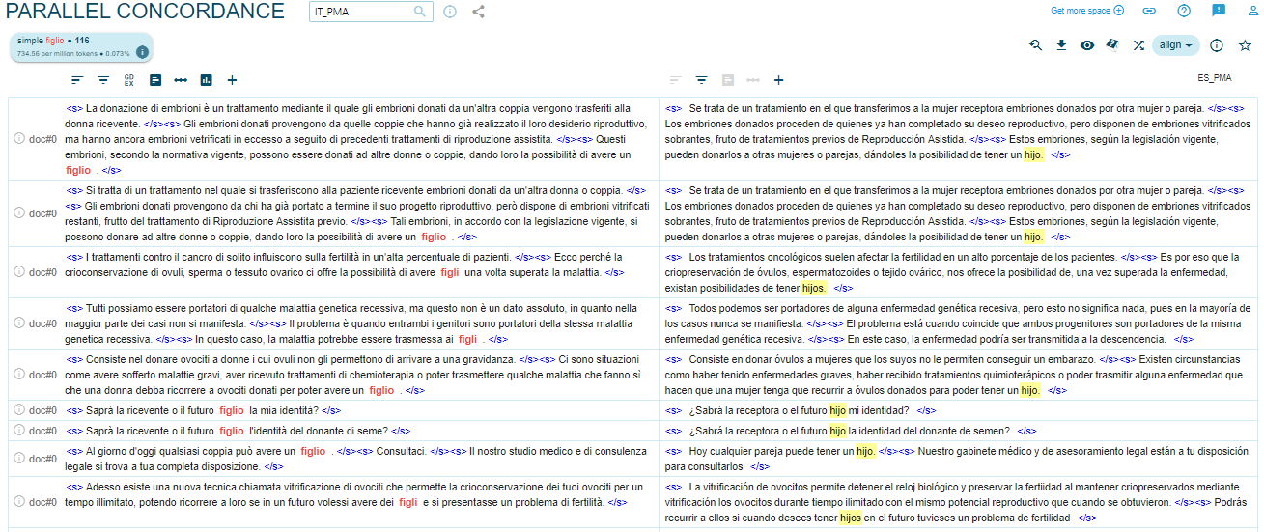Viewport: 1264px width, 532px height.
Task: Click the shuffle lines icon
Action: click(x=1138, y=45)
